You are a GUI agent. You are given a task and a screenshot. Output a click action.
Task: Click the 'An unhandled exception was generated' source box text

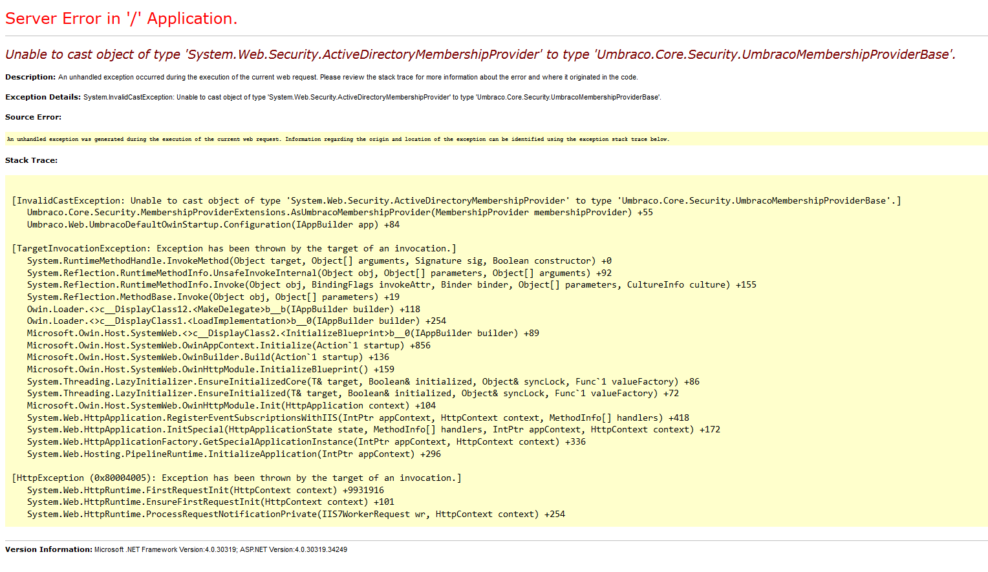click(338, 139)
